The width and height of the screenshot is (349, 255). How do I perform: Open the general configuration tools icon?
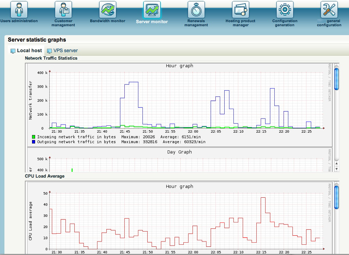(329, 10)
